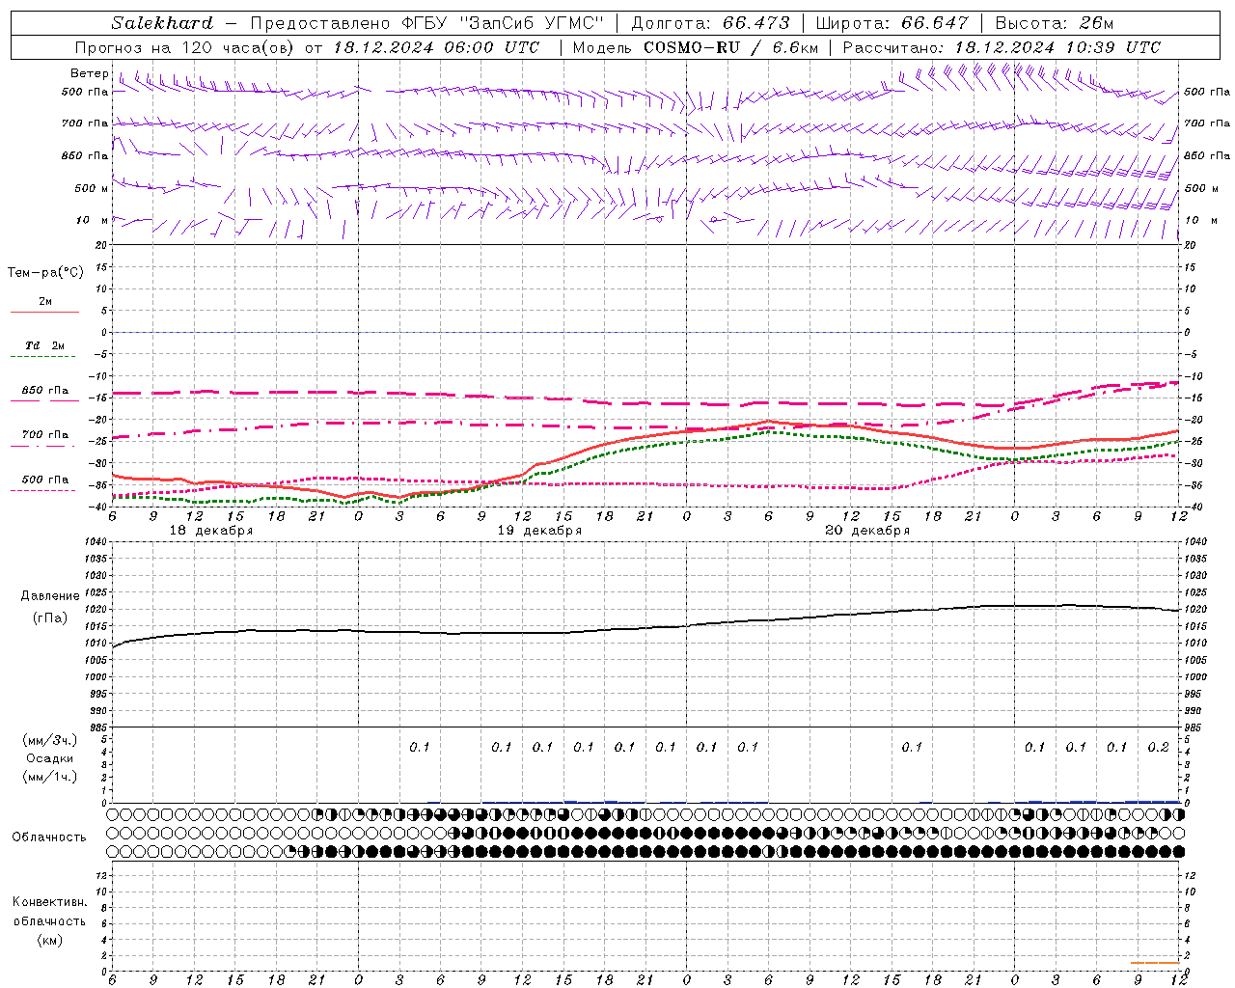The height and width of the screenshot is (988, 1235).
Task: Select the "Прогноз на 120 часа(ов)" forecast text
Action: pyautogui.click(x=185, y=47)
